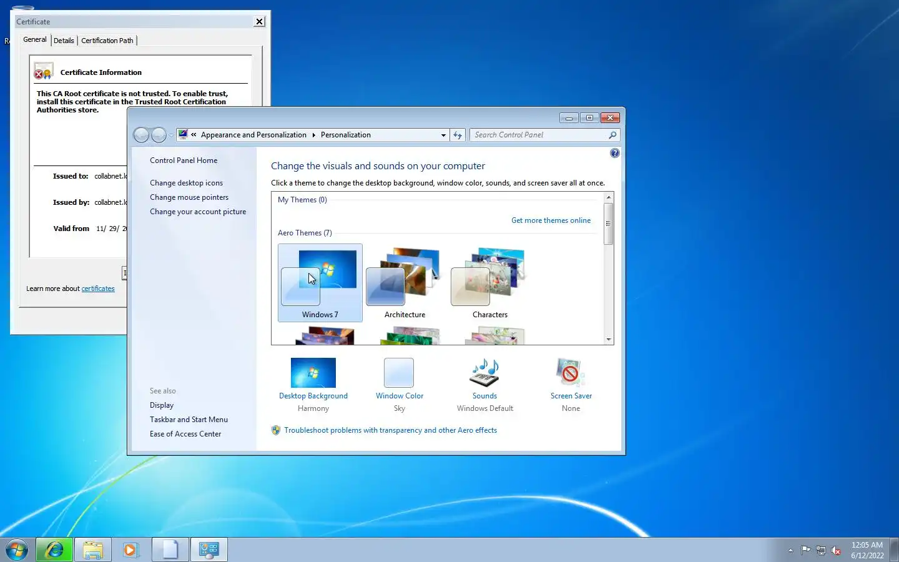Open Ease of Access Center link
This screenshot has width=899, height=562.
[x=185, y=434]
